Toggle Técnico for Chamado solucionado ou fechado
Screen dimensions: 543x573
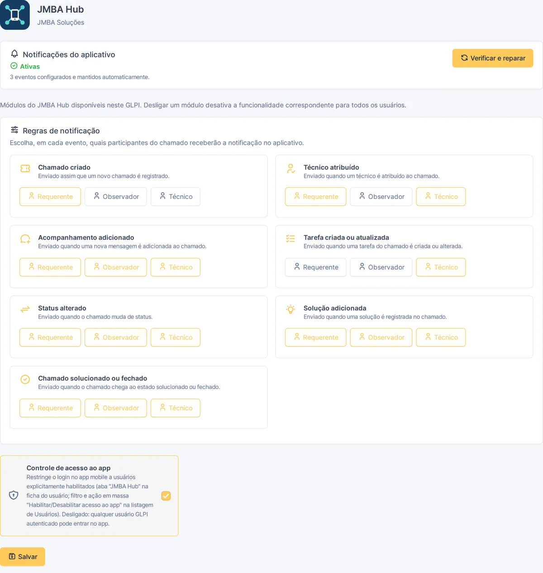point(176,408)
